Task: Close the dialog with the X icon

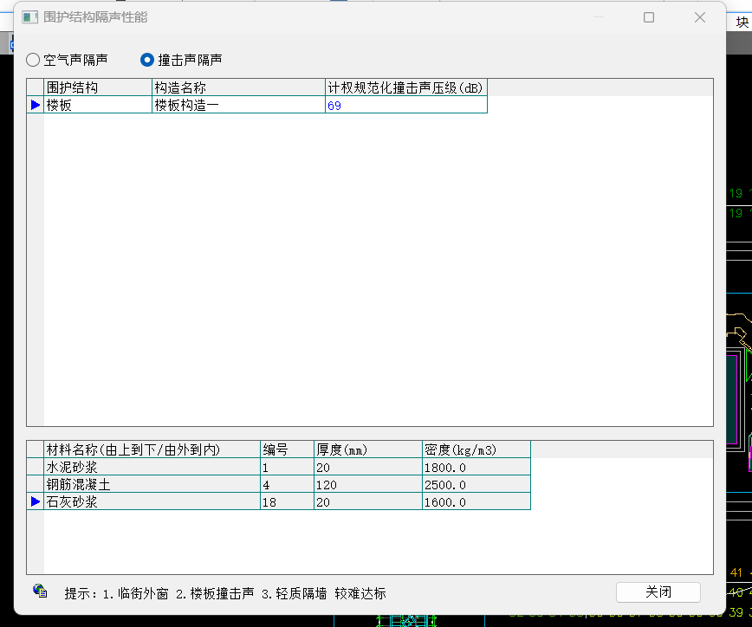Action: (700, 17)
